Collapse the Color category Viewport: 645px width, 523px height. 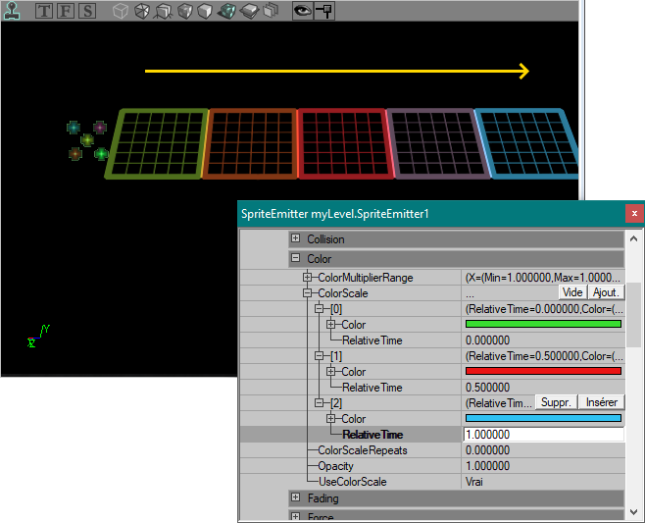295,258
